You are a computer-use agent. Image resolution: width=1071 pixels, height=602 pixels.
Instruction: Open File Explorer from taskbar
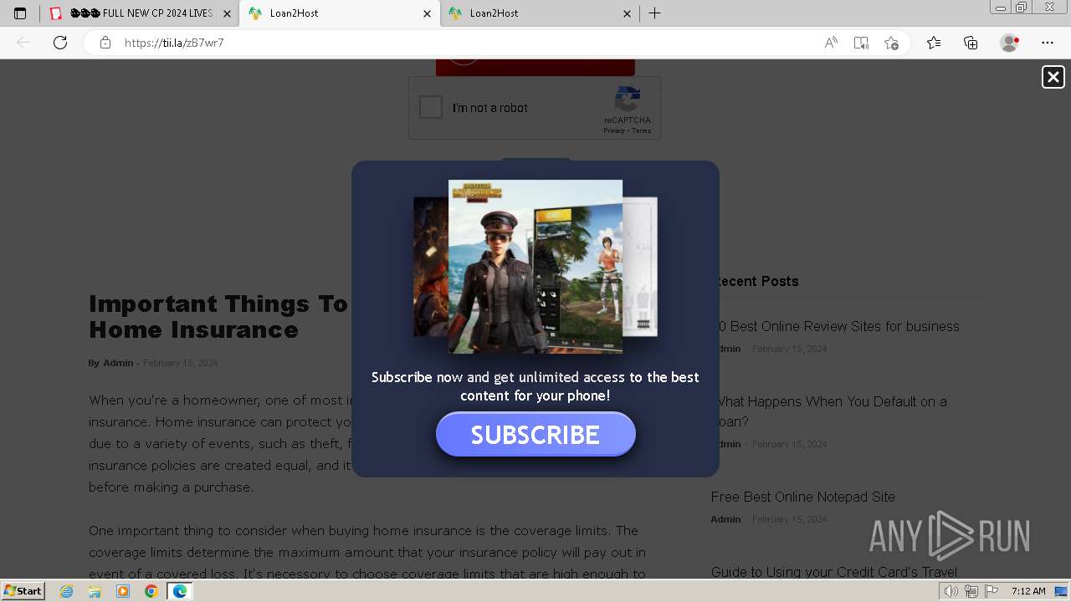tap(95, 591)
